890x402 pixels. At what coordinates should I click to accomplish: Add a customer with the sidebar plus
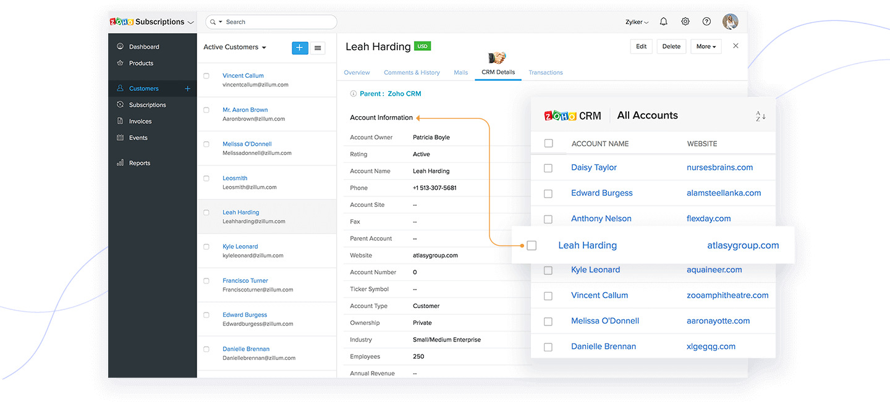pyautogui.click(x=188, y=88)
